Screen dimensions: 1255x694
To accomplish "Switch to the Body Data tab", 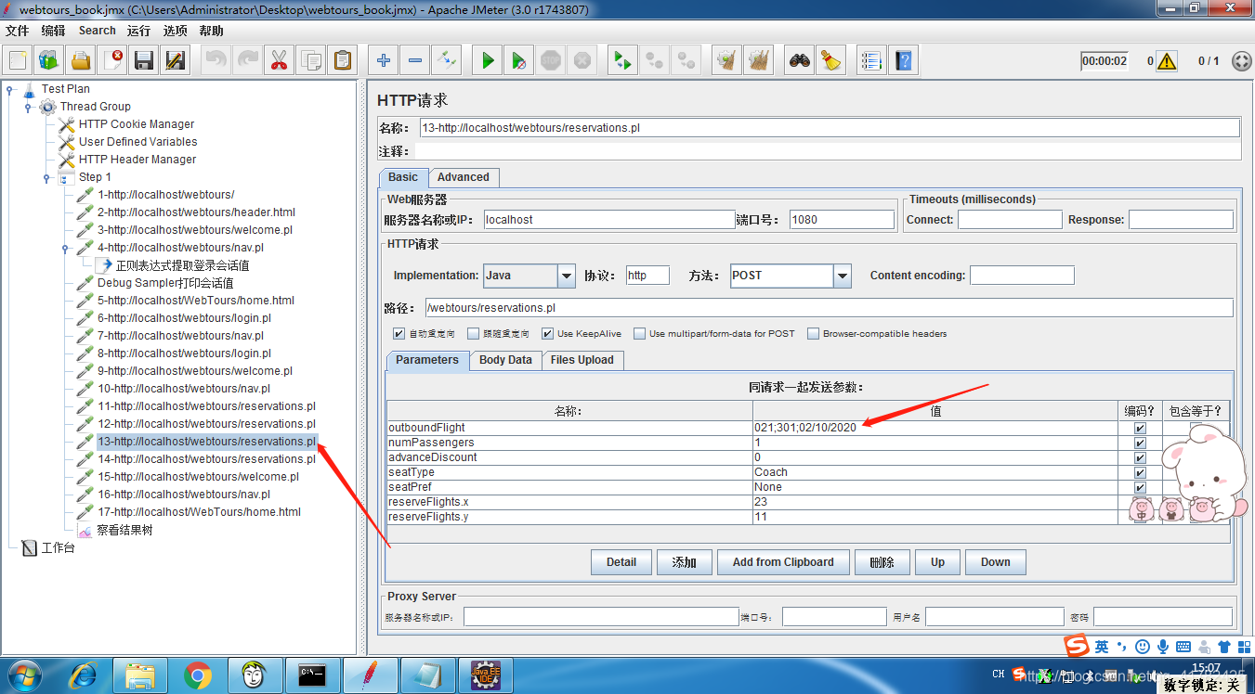I will click(505, 360).
